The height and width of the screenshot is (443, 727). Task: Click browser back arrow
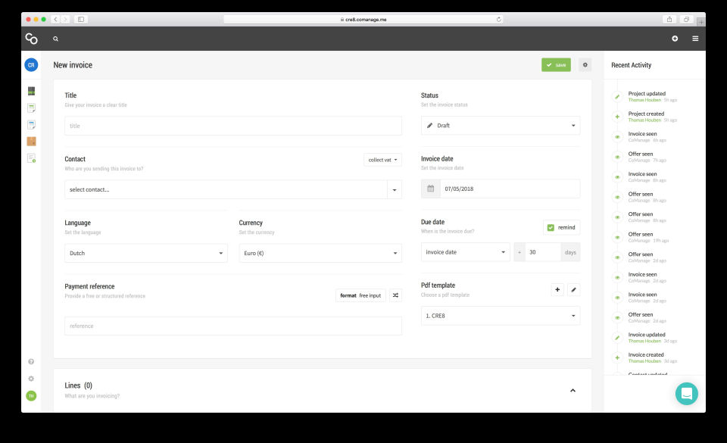tap(55, 20)
